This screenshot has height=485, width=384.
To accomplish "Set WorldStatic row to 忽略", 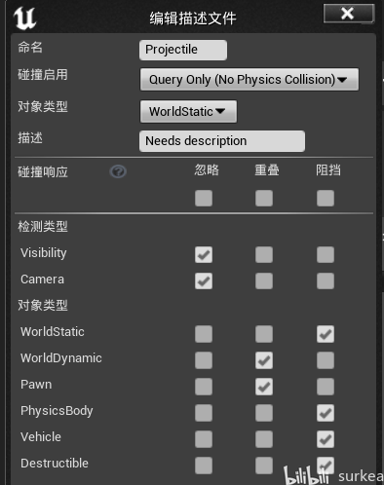I will [x=204, y=334].
